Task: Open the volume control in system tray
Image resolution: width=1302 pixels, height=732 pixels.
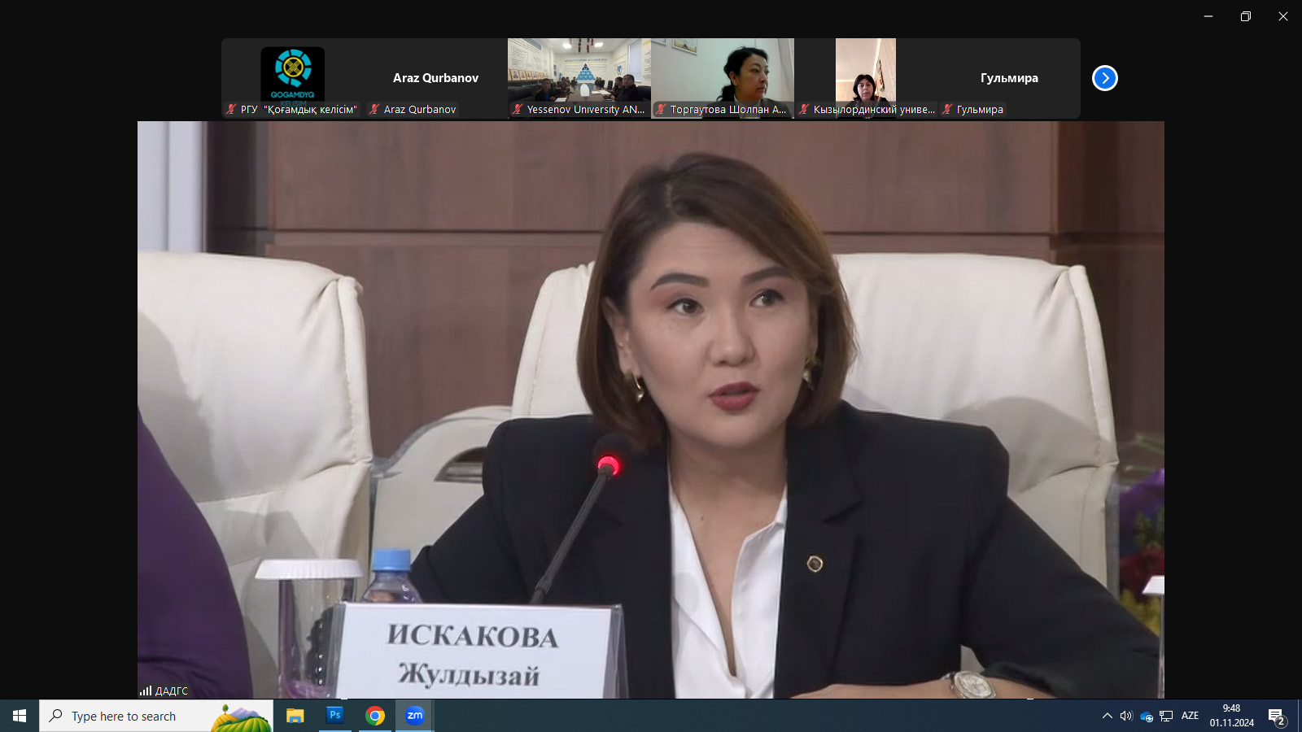Action: pyautogui.click(x=1126, y=716)
